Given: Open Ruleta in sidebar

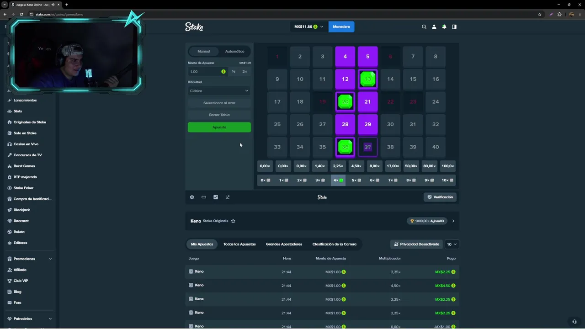Looking at the screenshot, I should [x=19, y=232].
